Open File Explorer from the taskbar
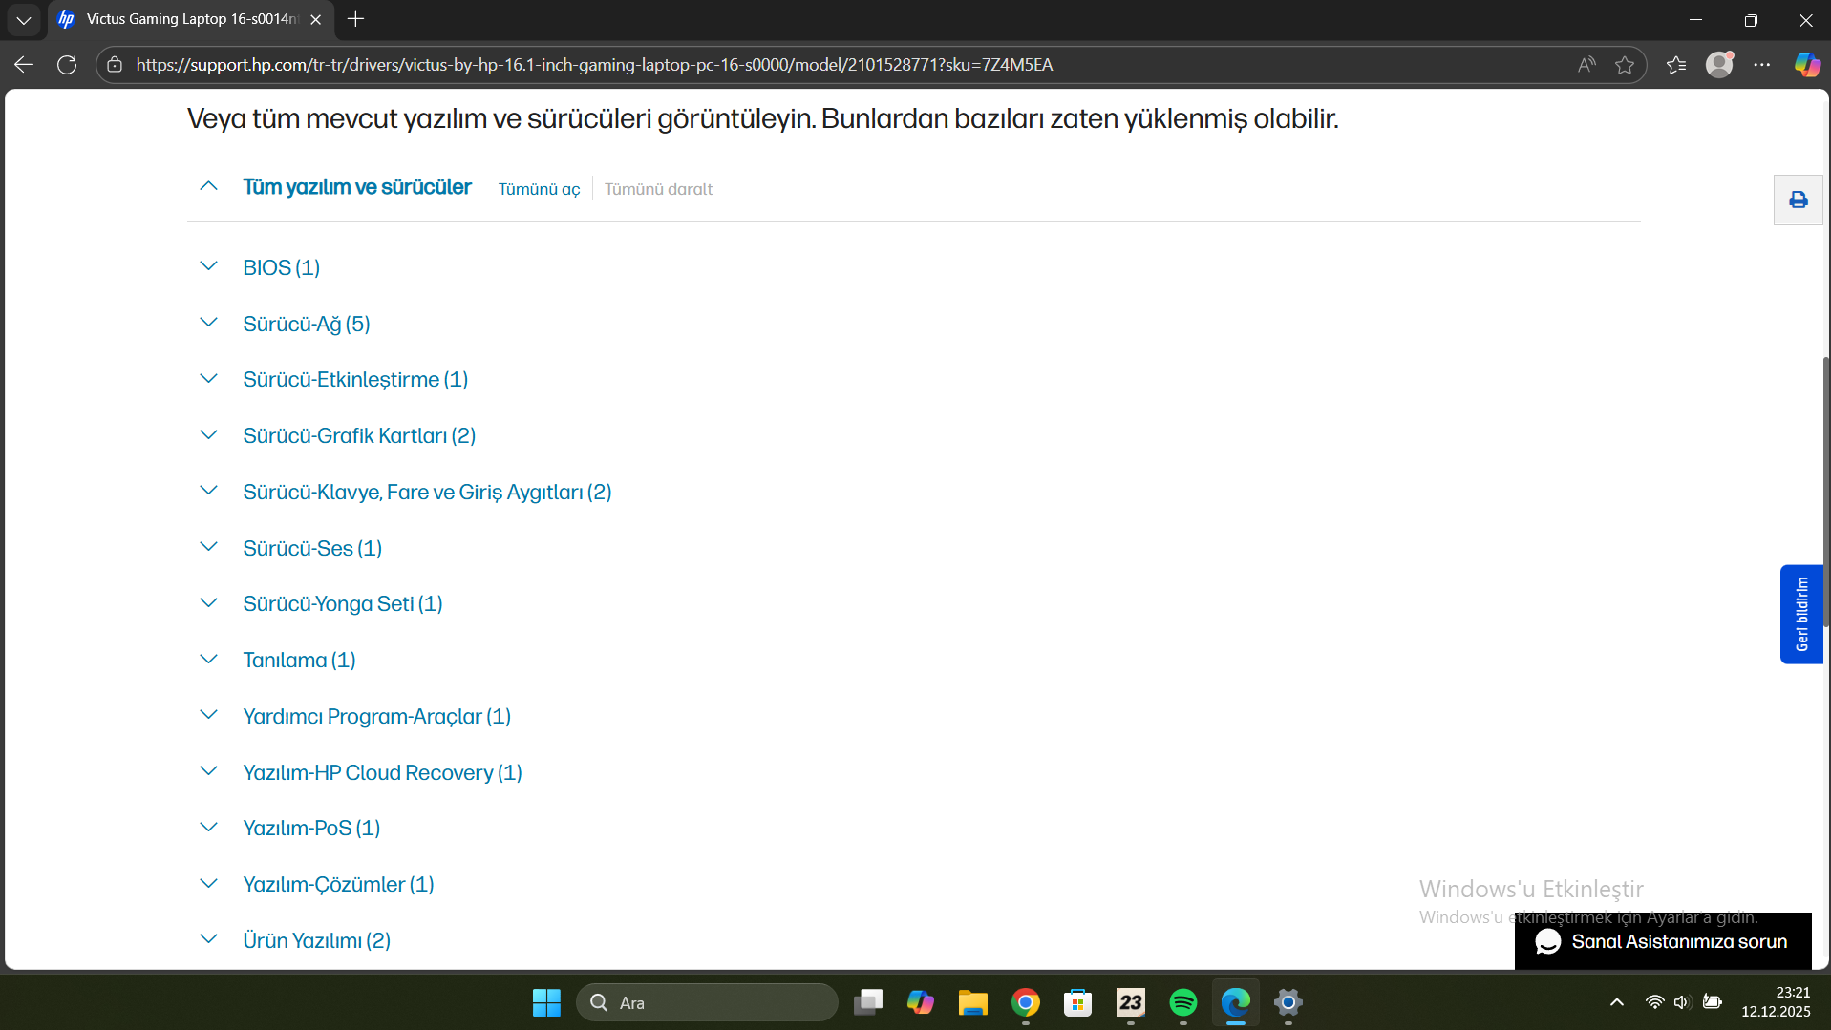Viewport: 1831px width, 1030px height. pyautogui.click(x=973, y=1002)
